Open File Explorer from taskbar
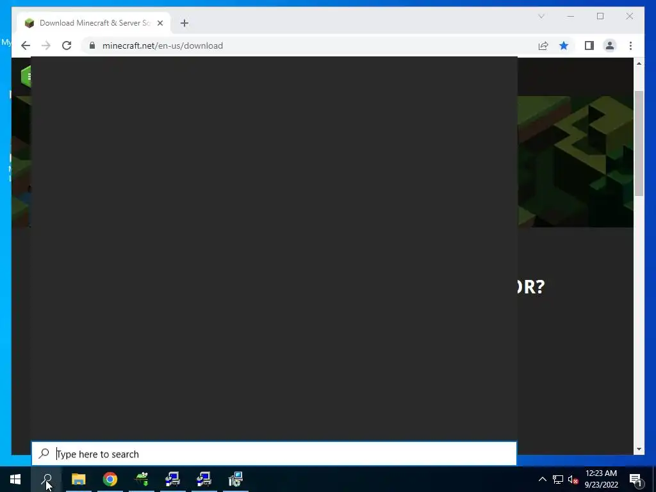 click(79, 479)
